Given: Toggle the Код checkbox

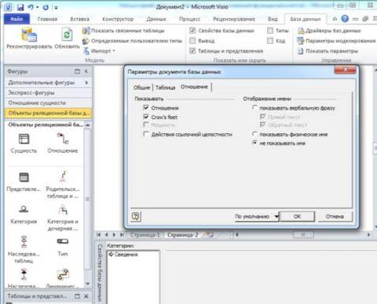Looking at the screenshot, I should click(270, 41).
